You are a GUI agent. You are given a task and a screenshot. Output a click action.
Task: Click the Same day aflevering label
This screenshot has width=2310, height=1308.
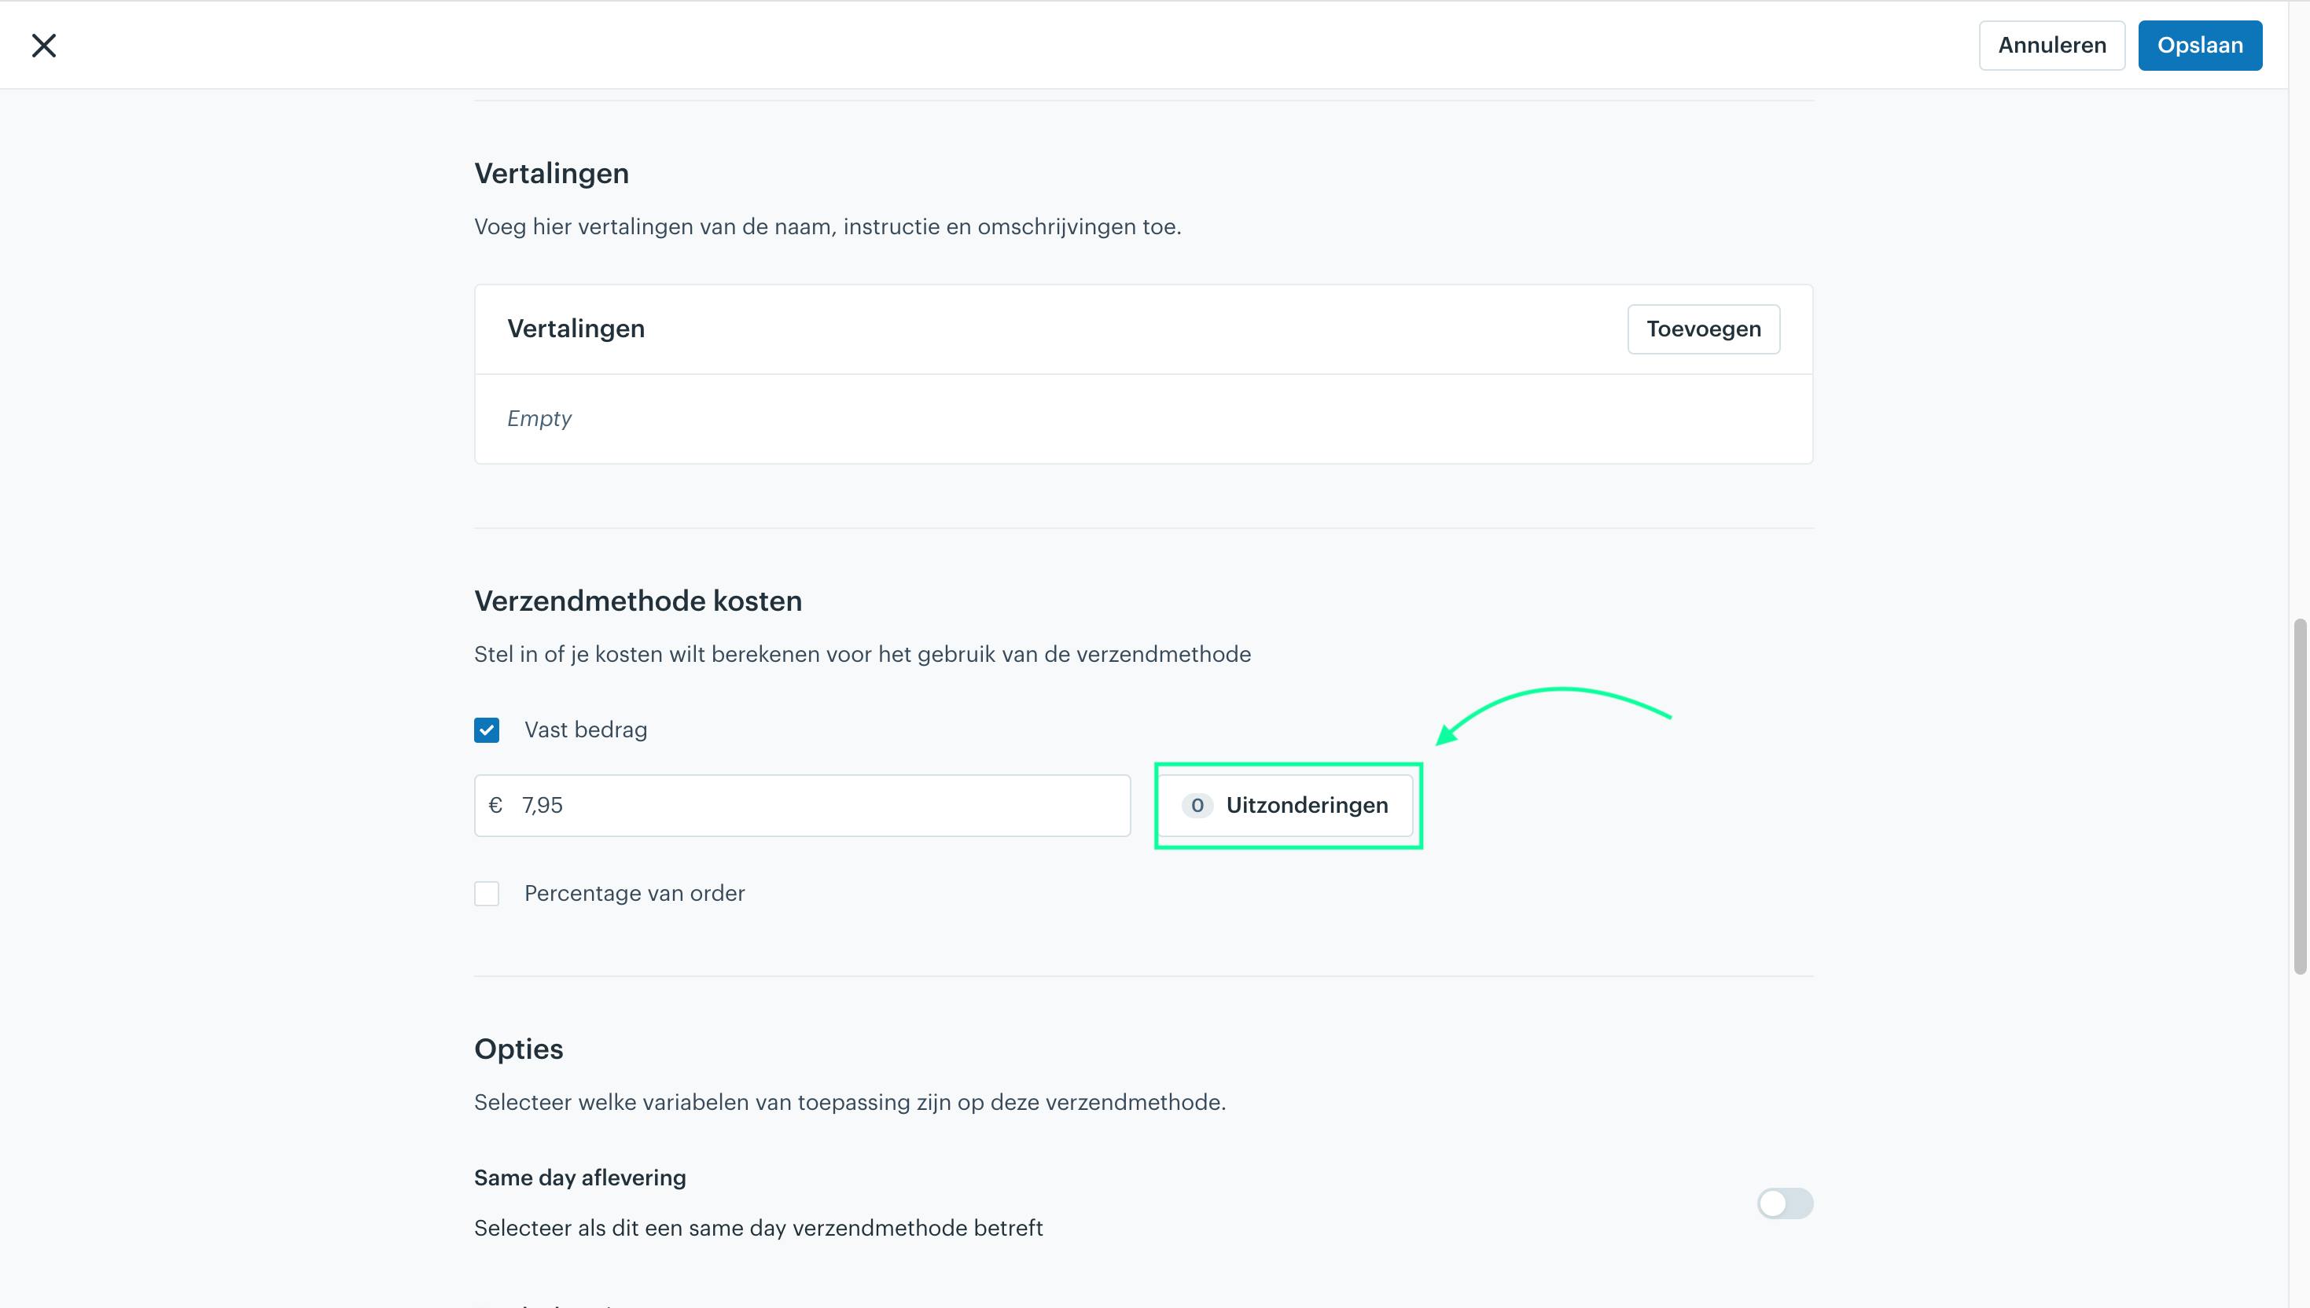coord(580,1178)
